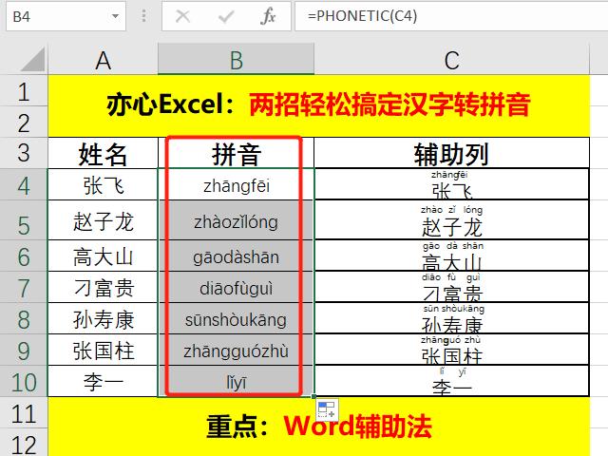Select the 辅助列 cell for 张飞 with pinyin
Image resolution: width=608 pixels, height=456 pixels.
pos(452,184)
